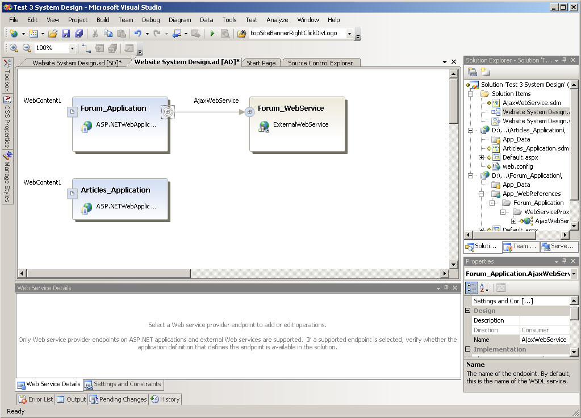
Task: Click the connection tool icon in diagram toolbar
Action: (86, 48)
